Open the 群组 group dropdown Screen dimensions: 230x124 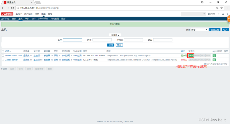[199, 30]
